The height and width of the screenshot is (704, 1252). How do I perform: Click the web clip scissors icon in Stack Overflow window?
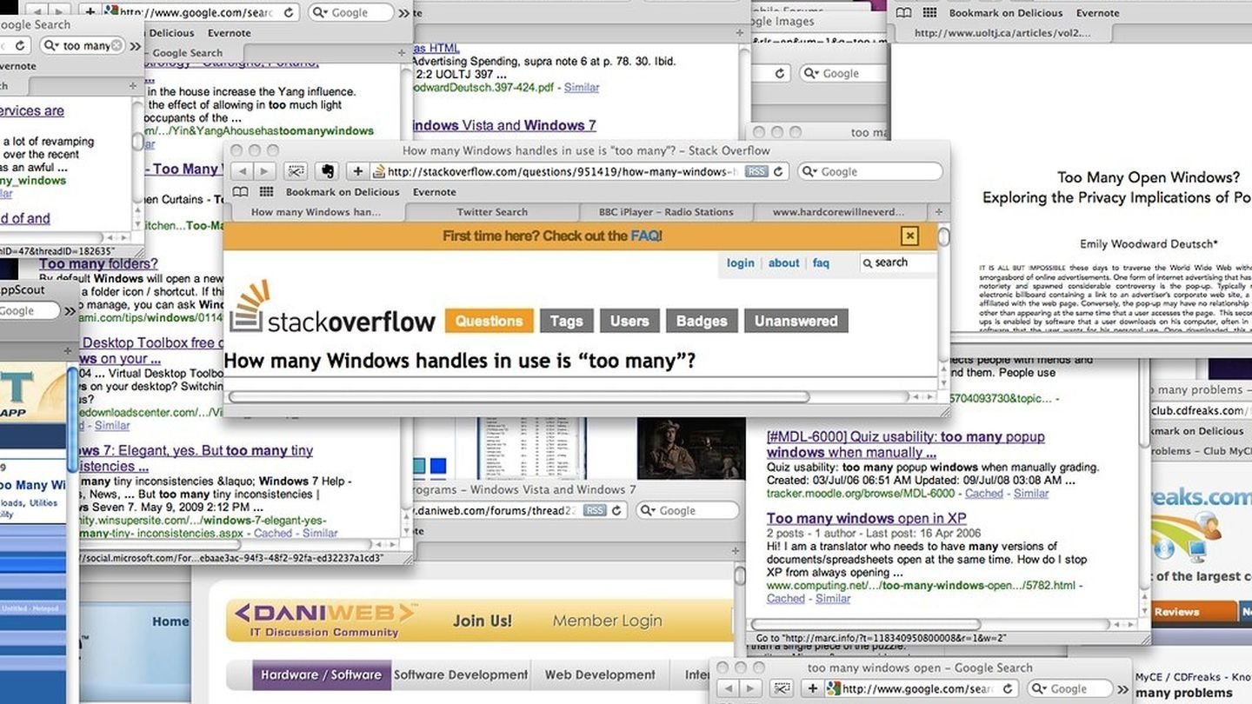pyautogui.click(x=296, y=172)
